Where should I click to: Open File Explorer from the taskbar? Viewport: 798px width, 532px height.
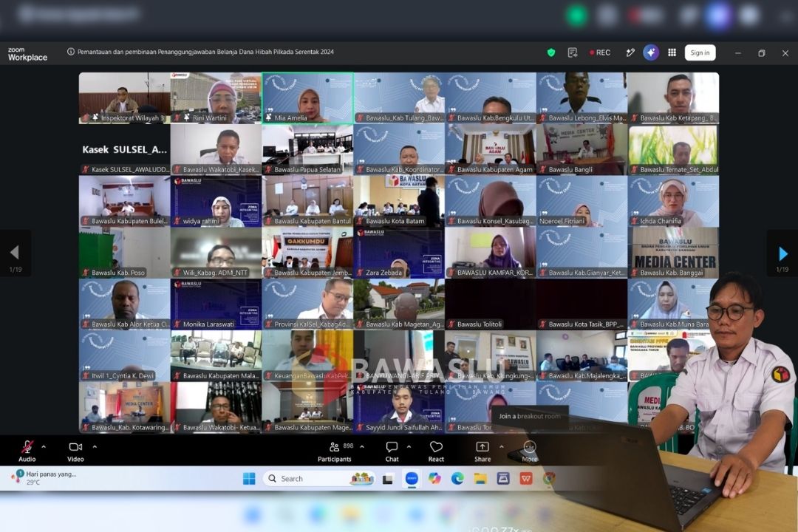480,479
